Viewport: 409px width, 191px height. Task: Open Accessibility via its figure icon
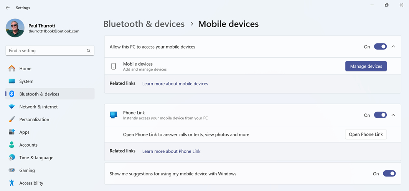pyautogui.click(x=12, y=183)
